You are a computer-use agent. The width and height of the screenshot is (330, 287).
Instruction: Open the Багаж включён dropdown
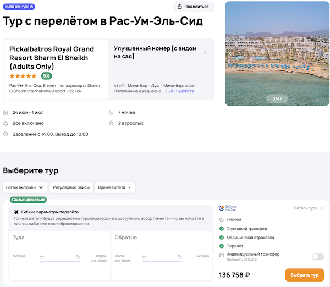(25, 187)
